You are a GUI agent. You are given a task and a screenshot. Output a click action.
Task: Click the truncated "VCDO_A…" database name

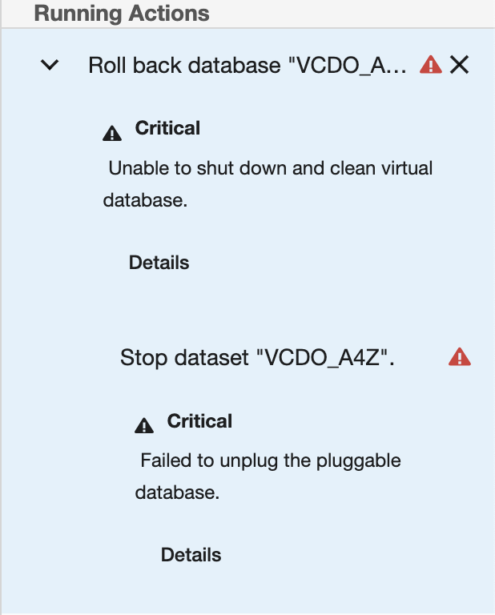pos(352,66)
